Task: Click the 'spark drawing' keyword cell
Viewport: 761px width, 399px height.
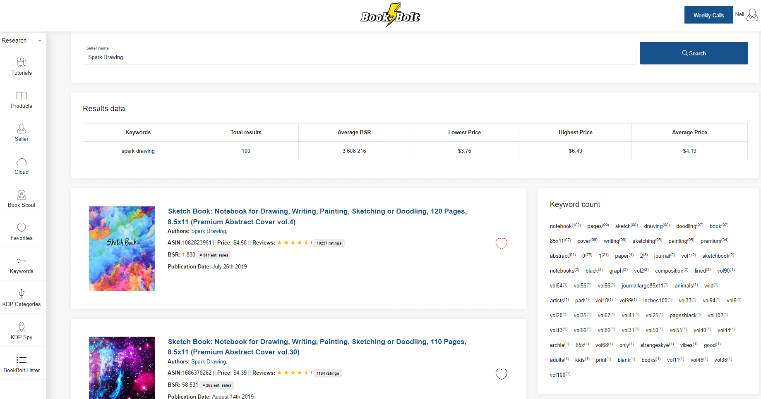Action: pyautogui.click(x=138, y=151)
